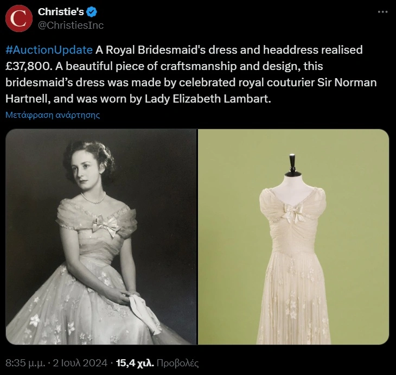Click the Προβολές label
Screen dimensions: 396x375
(177, 363)
